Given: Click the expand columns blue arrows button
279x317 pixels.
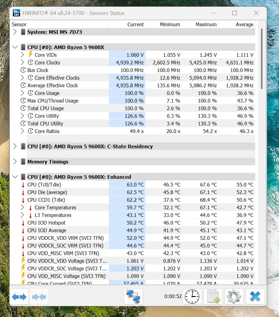Looking at the screenshot, I should pyautogui.click(x=19, y=297).
